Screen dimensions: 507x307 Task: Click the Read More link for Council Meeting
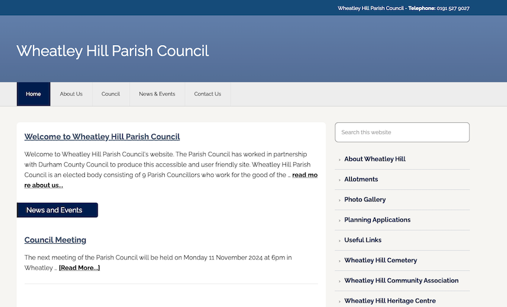tap(79, 268)
